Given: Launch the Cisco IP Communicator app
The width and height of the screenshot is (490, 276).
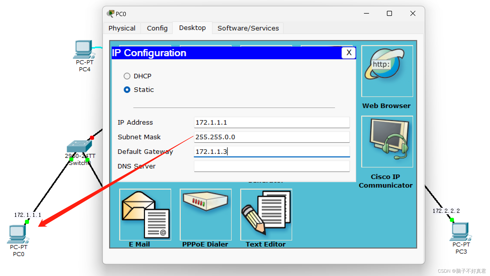Looking at the screenshot, I should 387,142.
